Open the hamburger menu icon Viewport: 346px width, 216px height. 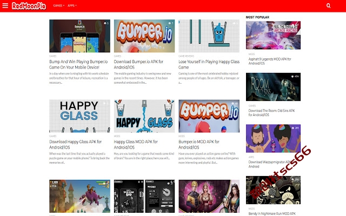pos(5,5)
